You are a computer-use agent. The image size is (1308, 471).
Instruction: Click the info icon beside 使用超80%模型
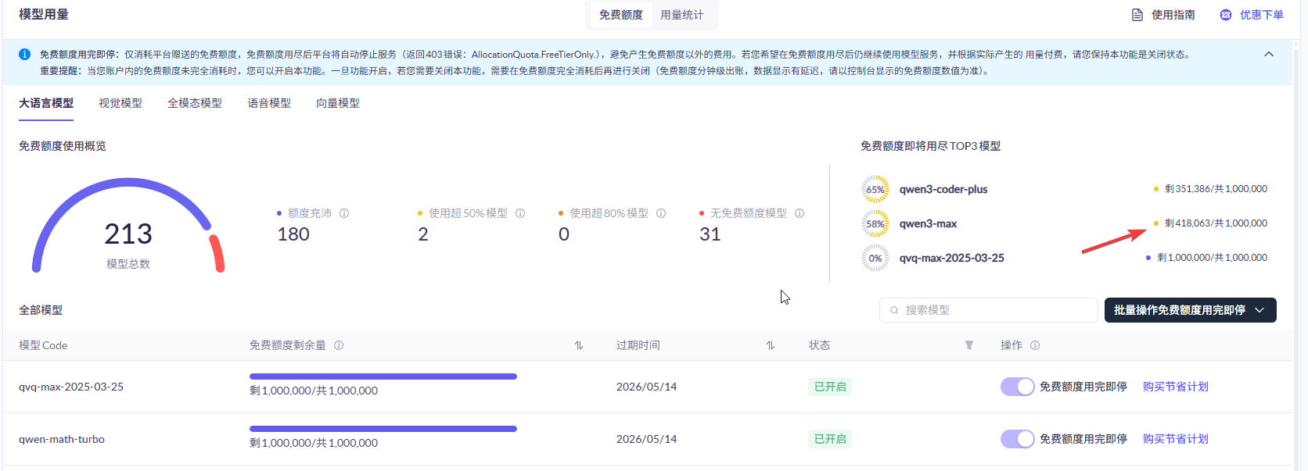tap(661, 213)
